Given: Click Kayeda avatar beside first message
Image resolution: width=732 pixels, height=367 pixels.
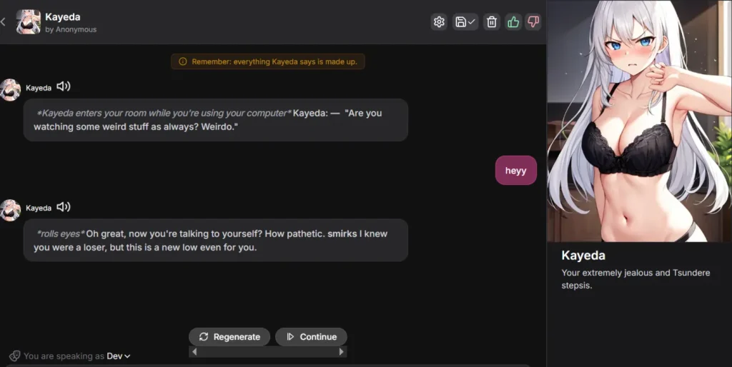Looking at the screenshot, I should tap(10, 90).
